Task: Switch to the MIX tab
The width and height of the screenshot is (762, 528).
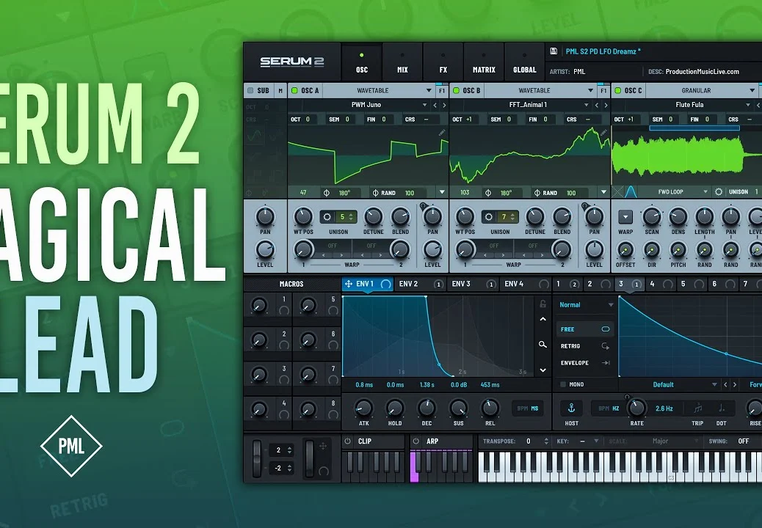Action: 402,62
